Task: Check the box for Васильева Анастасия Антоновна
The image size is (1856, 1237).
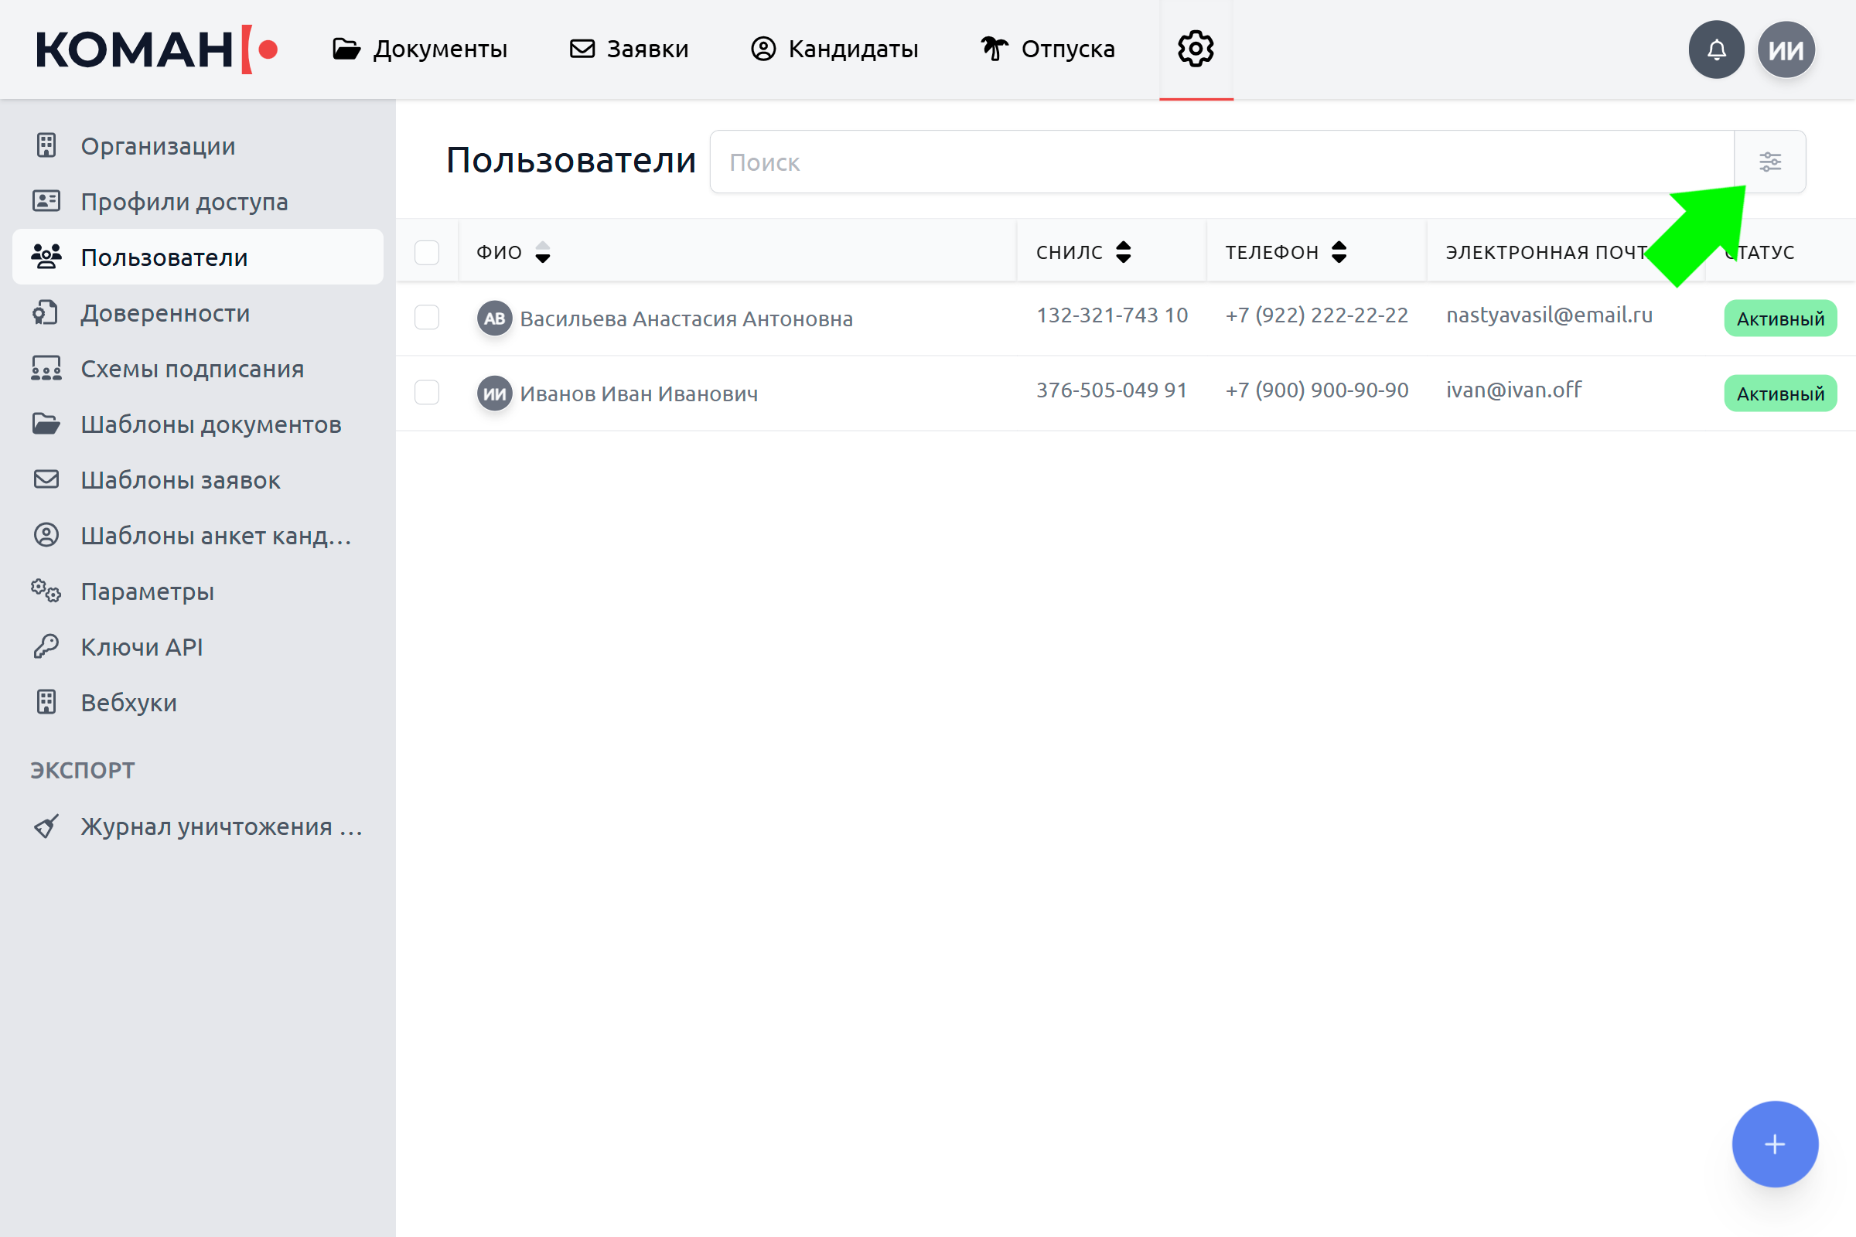Action: pyautogui.click(x=427, y=317)
